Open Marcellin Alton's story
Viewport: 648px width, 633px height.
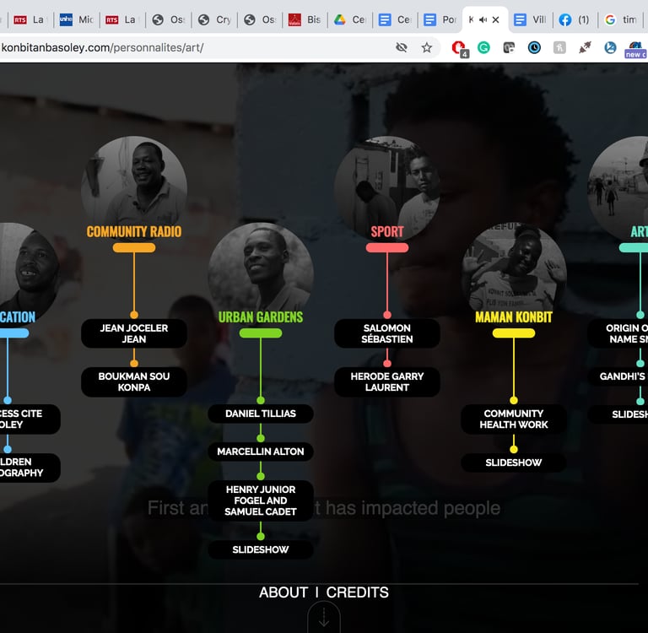click(x=261, y=452)
